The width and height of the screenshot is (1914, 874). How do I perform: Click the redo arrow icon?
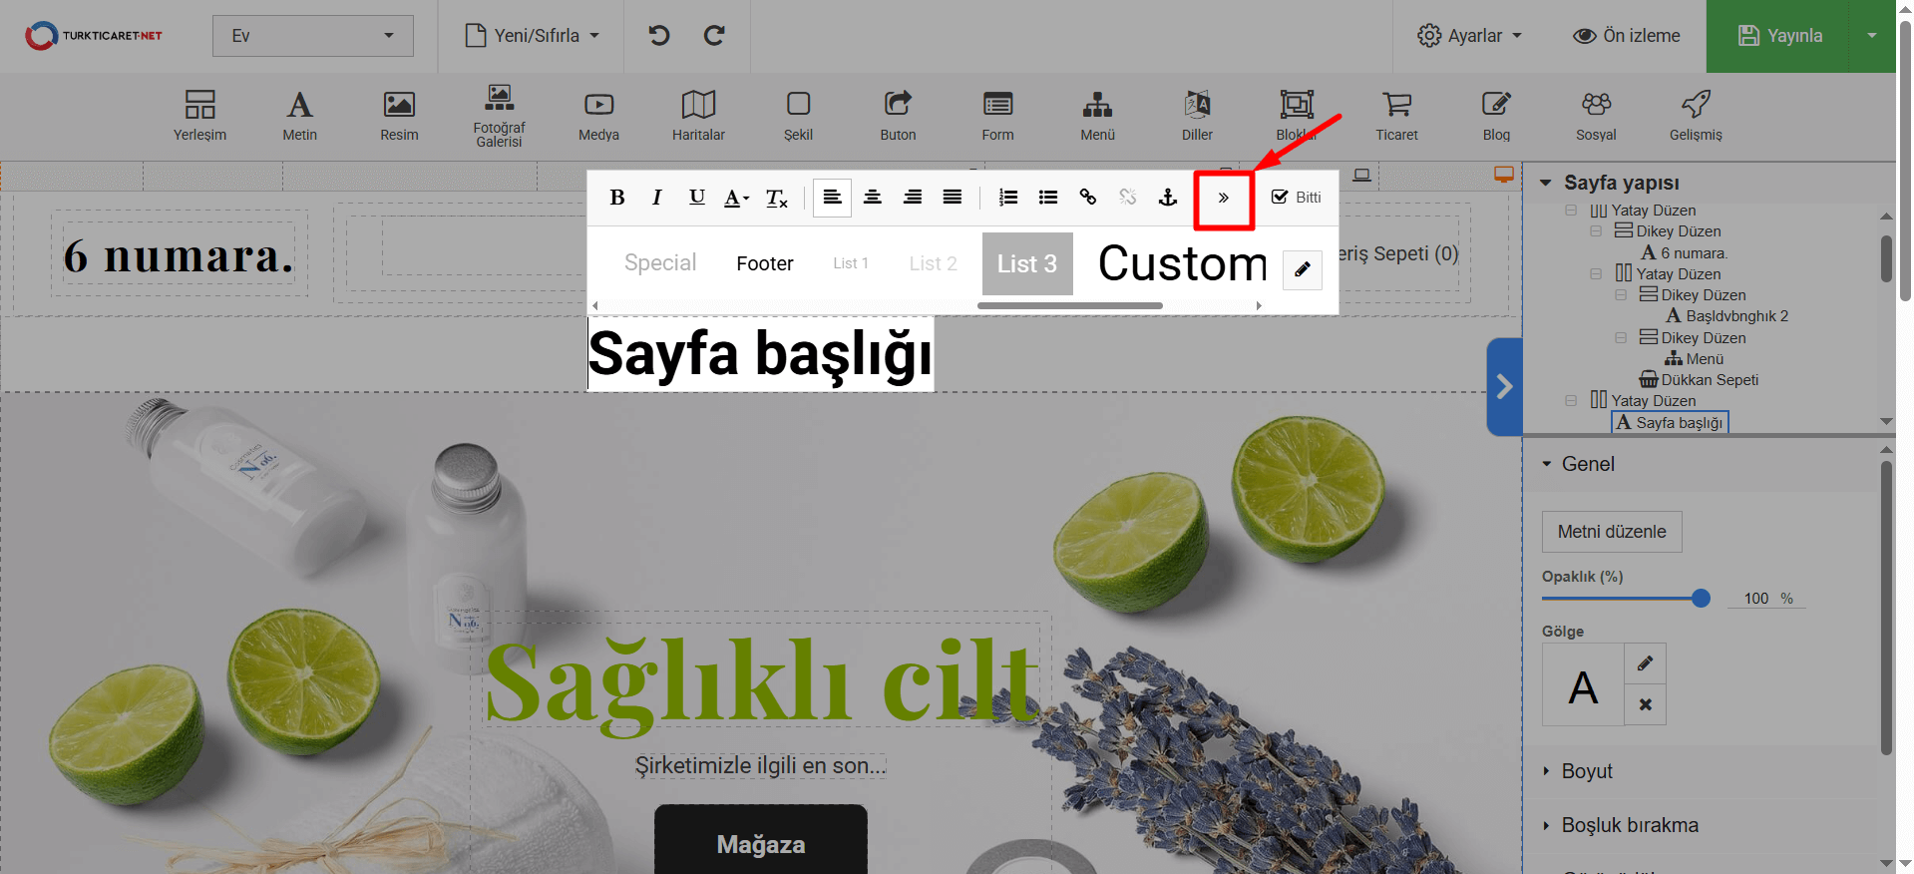coord(714,36)
